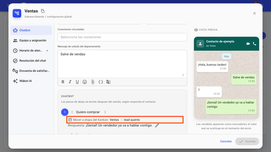The image size is (271, 152).
Task: Apply underline formatting to greeting
Action: click(77, 82)
